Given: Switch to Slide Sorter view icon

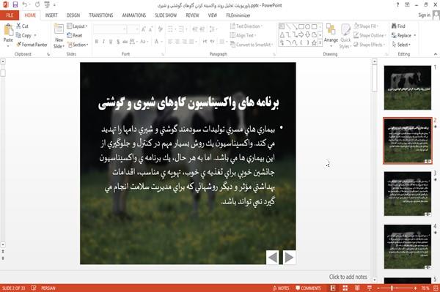Looking at the screenshot, I should tap(345, 288).
